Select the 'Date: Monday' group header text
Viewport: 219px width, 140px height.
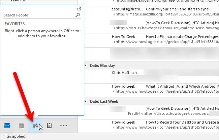tap(102, 65)
